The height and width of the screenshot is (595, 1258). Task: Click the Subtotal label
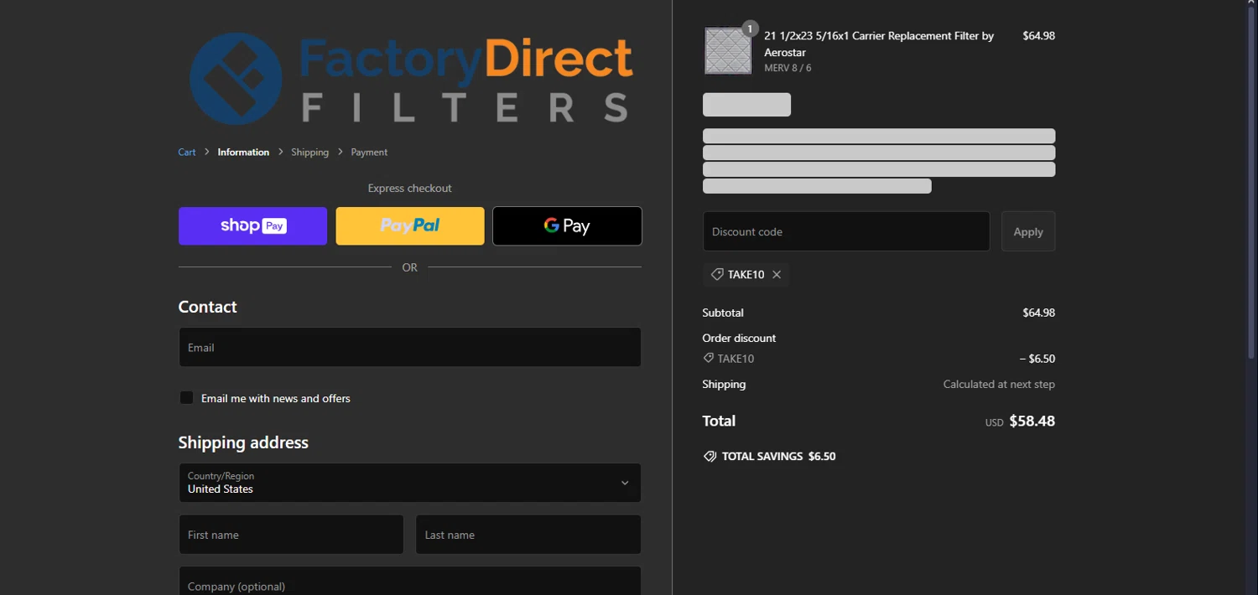[x=723, y=313]
